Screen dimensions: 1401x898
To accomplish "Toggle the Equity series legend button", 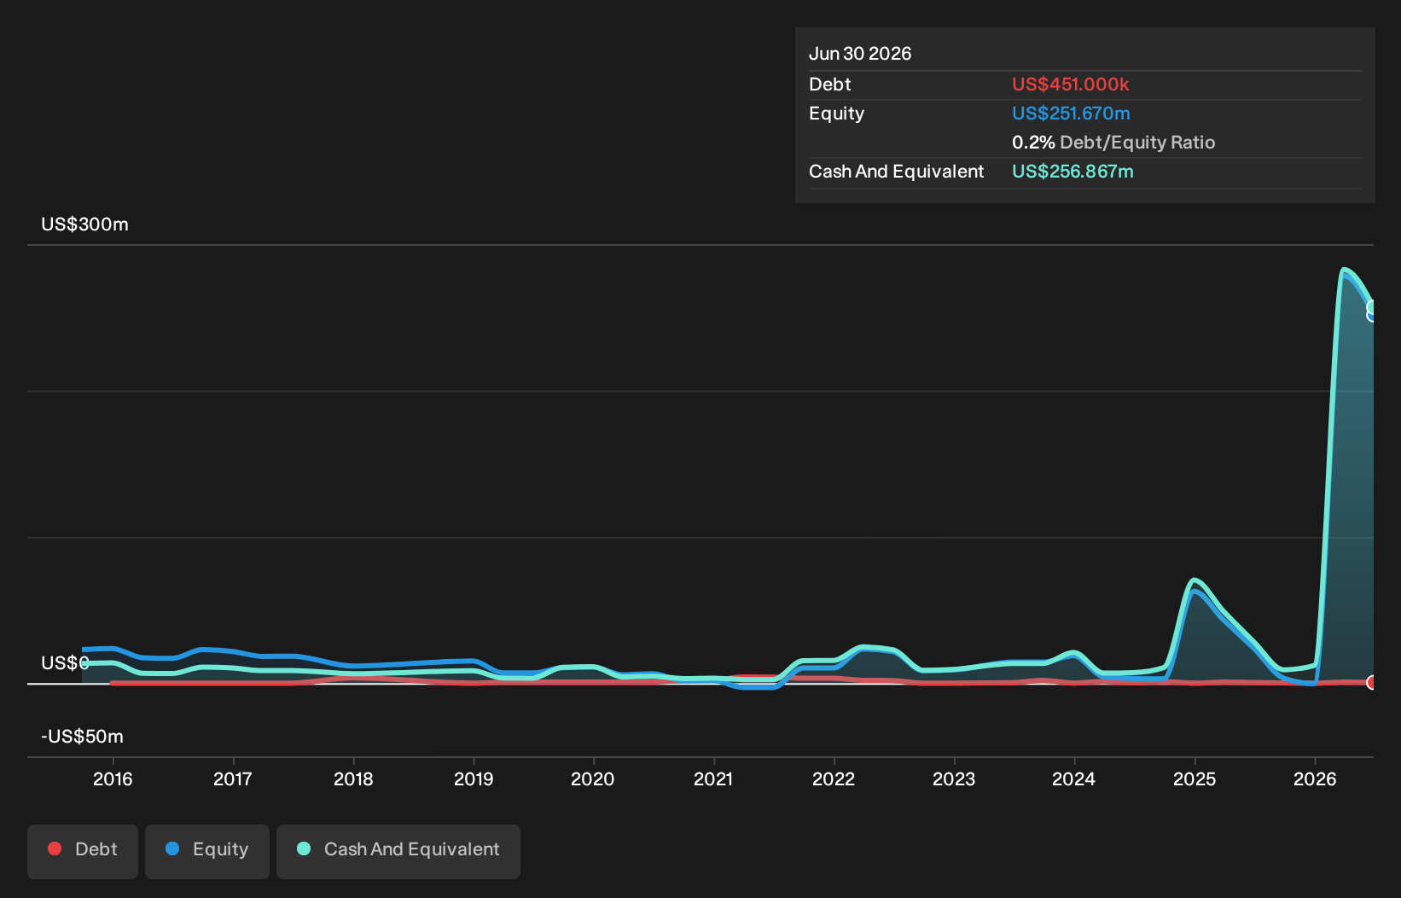I will [207, 851].
